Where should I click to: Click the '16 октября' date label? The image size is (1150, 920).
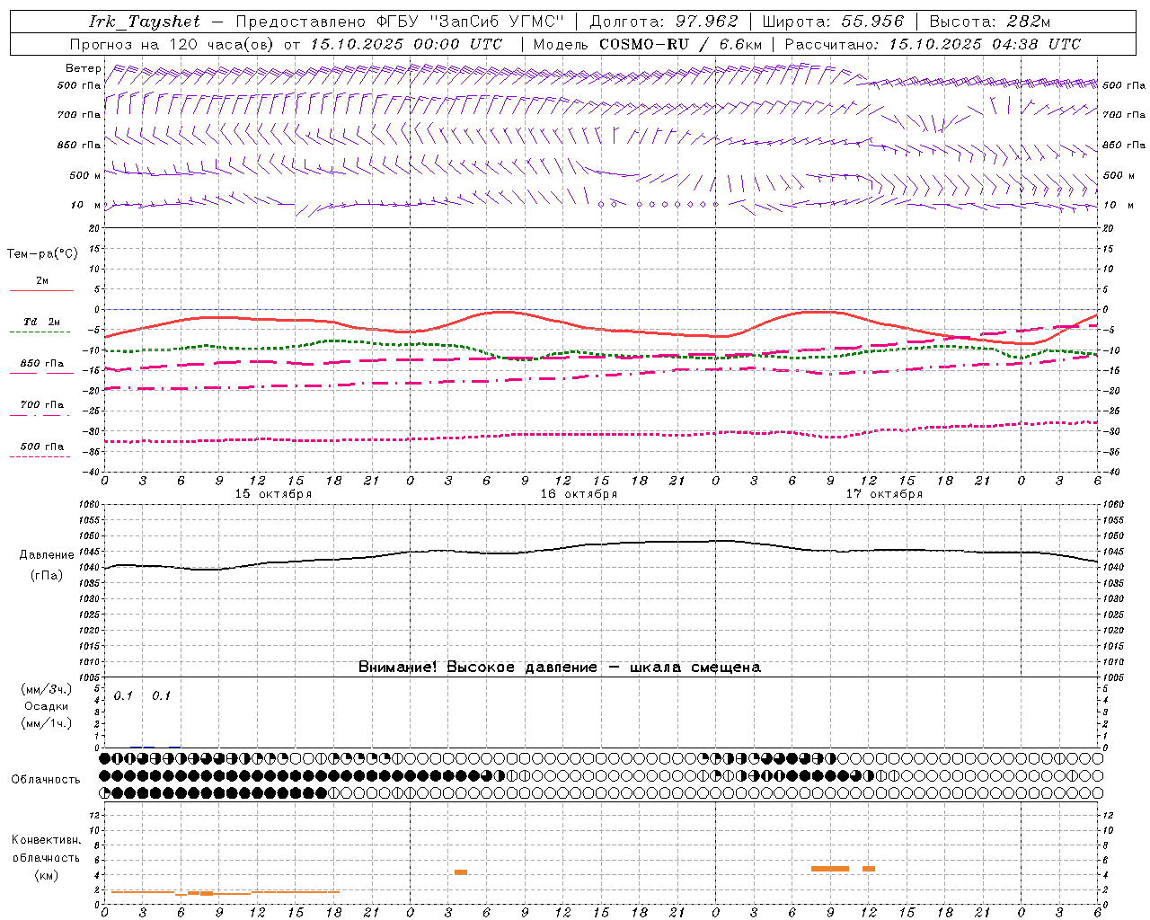coord(579,494)
